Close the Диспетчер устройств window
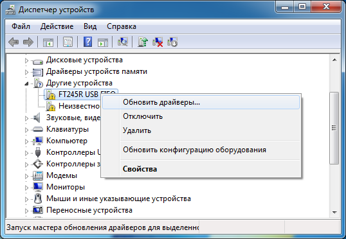This screenshot has height=239, width=346. [x=326, y=8]
